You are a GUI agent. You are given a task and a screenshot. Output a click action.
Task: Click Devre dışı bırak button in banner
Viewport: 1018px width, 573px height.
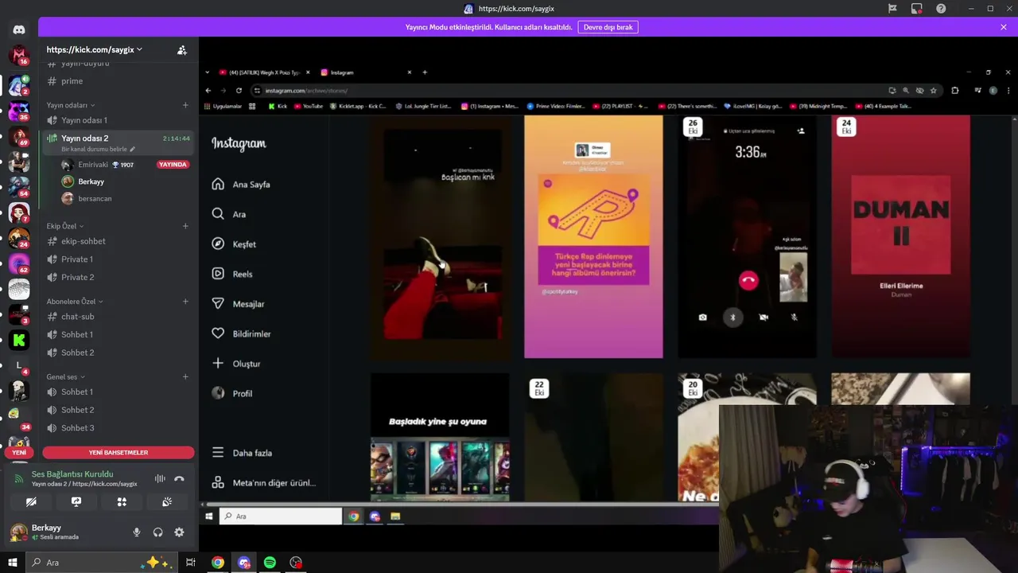click(608, 27)
